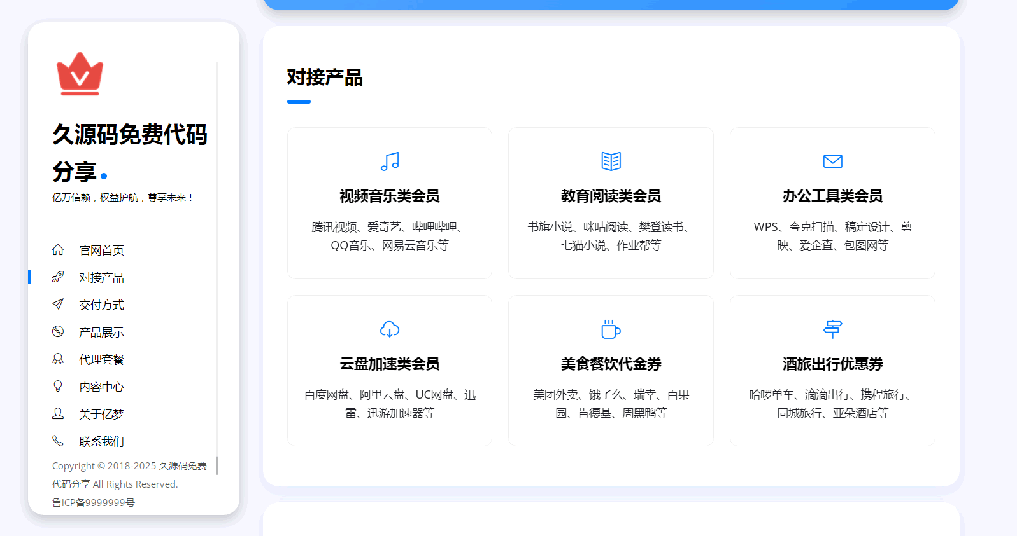Click the sidebar vertical scrollbar thumb

pyautogui.click(x=217, y=465)
